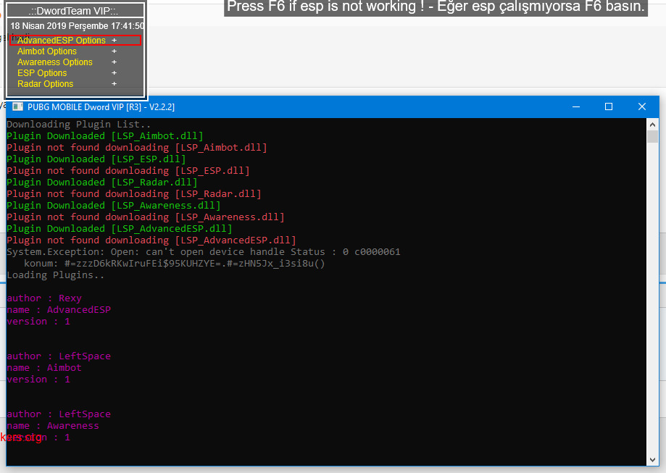Click the 'Downloading Plugin List..' line
The width and height of the screenshot is (666, 473).
[x=78, y=125]
